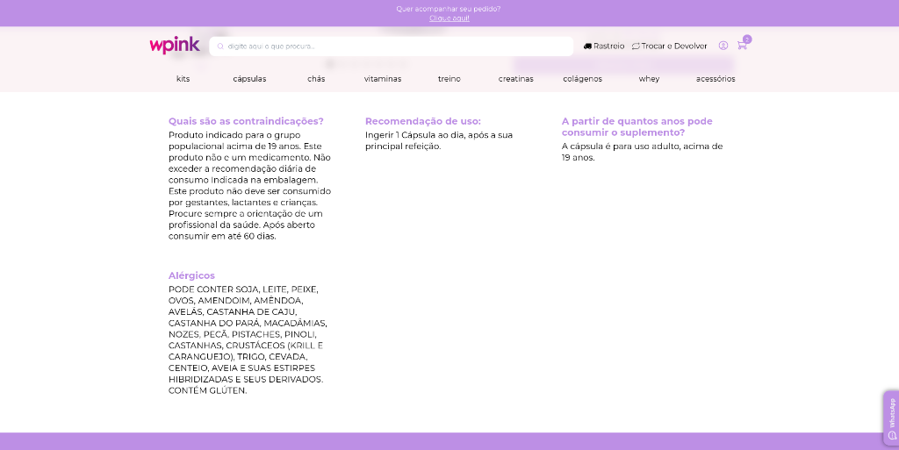Click the magnifier icon in the search bar
The width and height of the screenshot is (899, 450).
tap(220, 46)
